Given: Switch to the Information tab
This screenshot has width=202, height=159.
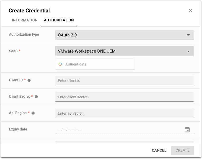Looking at the screenshot, I should pyautogui.click(x=25, y=20).
